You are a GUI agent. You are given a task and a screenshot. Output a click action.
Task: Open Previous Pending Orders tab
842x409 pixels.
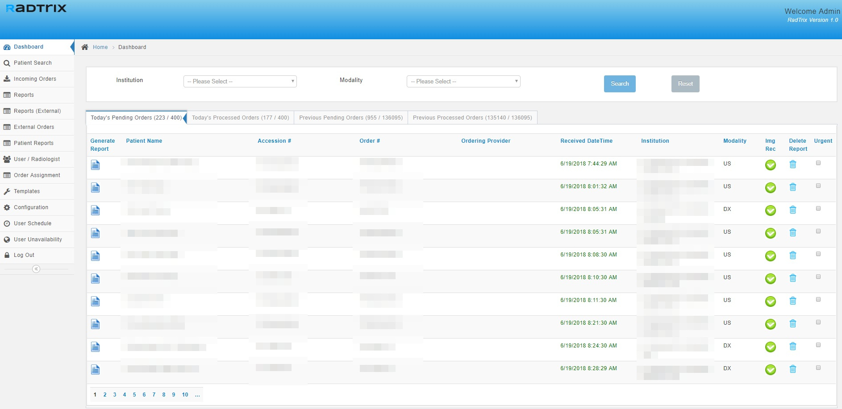click(x=350, y=118)
